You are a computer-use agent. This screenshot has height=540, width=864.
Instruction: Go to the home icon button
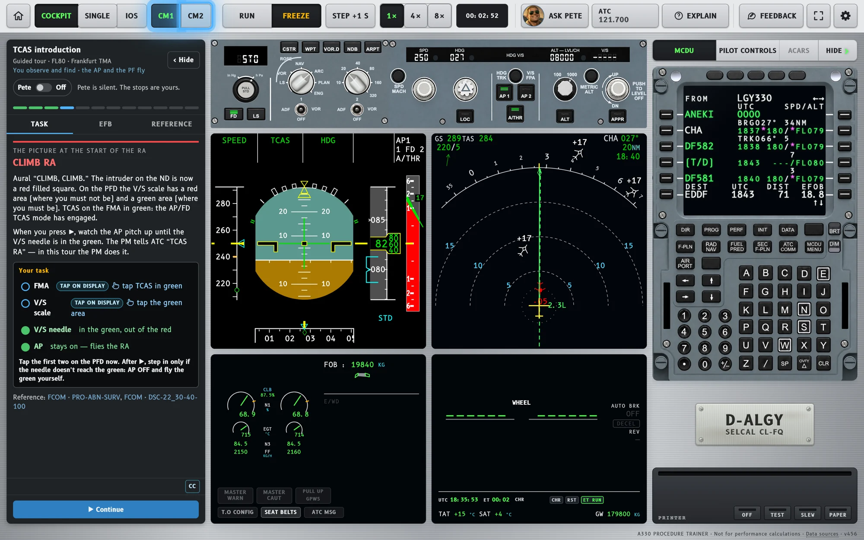click(x=19, y=16)
